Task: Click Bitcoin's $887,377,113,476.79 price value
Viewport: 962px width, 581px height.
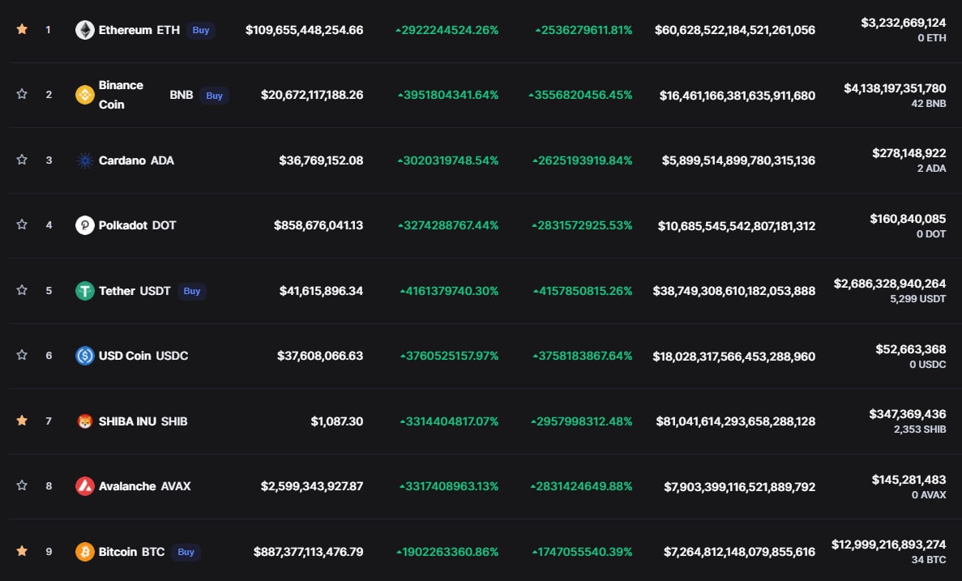Action: [x=308, y=552]
